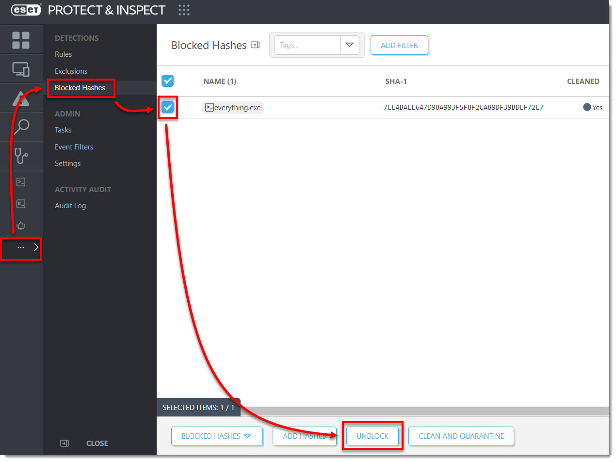Image resolution: width=616 pixels, height=462 pixels.
Task: Open the app switcher grid icon
Action: pos(184,10)
